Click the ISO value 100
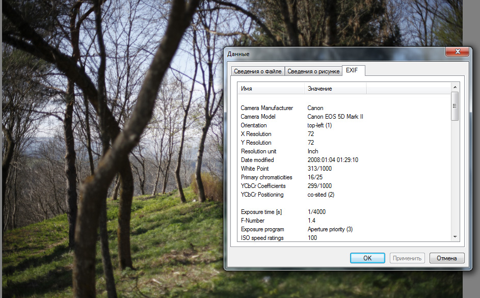Image resolution: width=480 pixels, height=298 pixels. (312, 238)
